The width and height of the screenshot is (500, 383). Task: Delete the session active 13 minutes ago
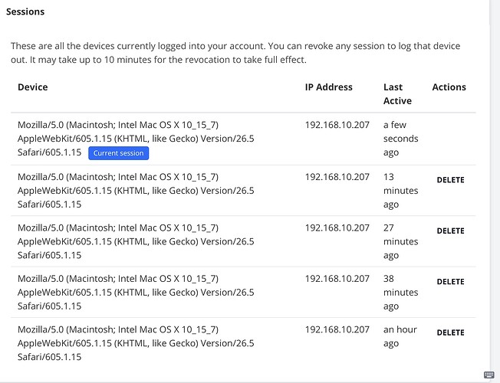click(x=450, y=180)
